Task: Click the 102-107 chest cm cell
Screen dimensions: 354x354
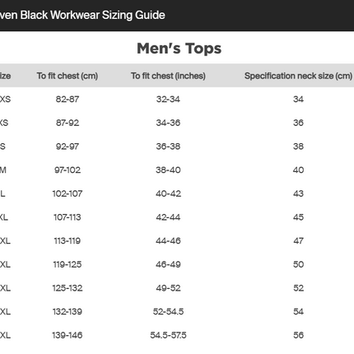Action: pos(68,193)
